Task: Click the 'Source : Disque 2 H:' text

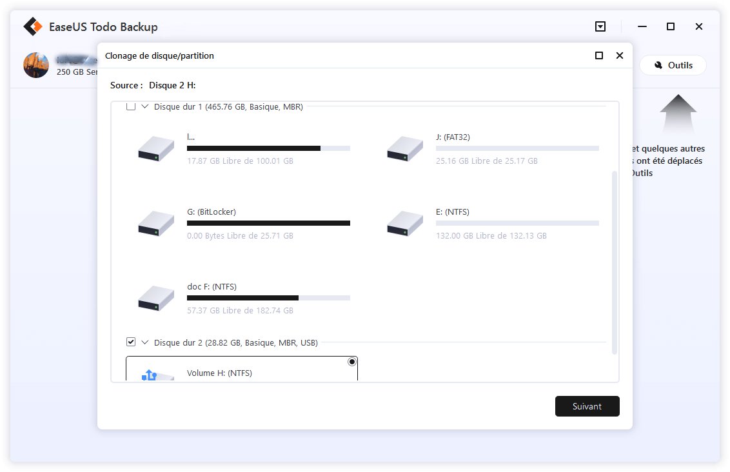Action: pos(153,85)
